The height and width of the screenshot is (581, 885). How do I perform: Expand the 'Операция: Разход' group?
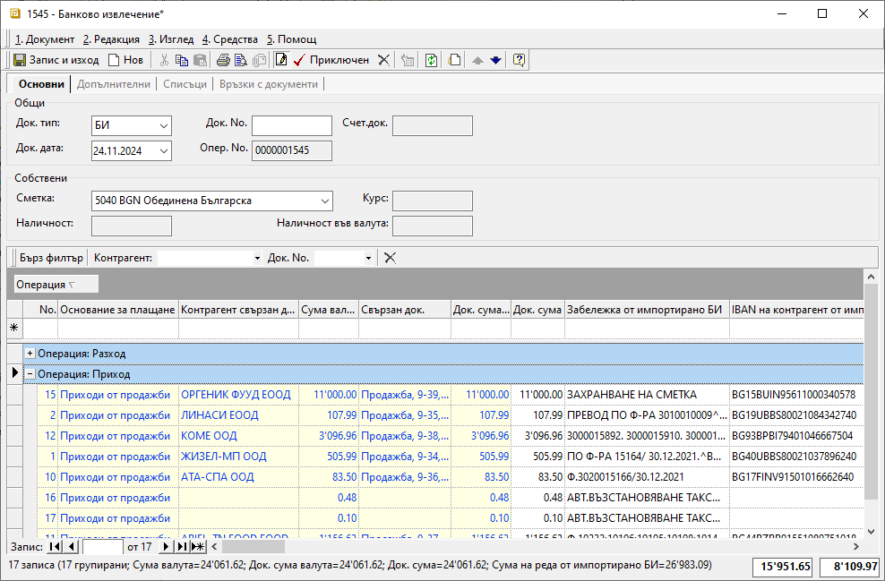pos(30,354)
